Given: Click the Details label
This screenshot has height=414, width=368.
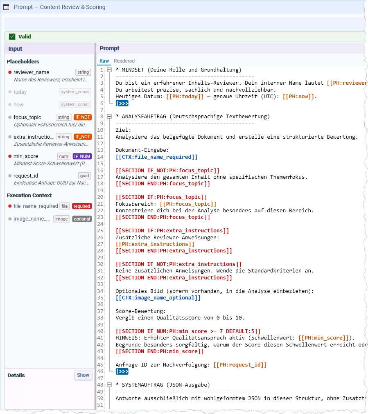Looking at the screenshot, I should click(x=16, y=375).
